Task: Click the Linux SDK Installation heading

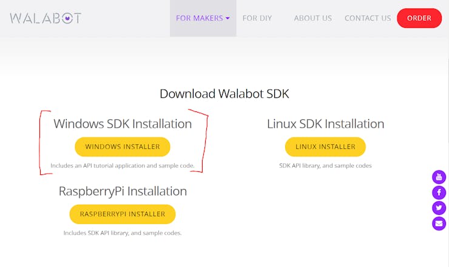Action: pos(325,124)
